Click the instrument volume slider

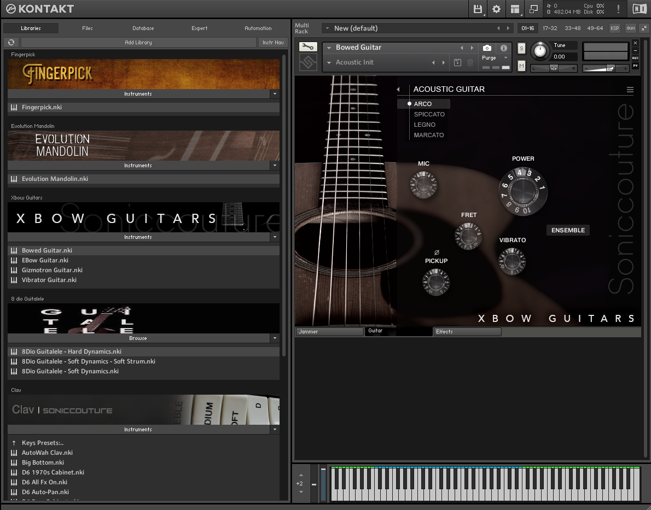[606, 68]
